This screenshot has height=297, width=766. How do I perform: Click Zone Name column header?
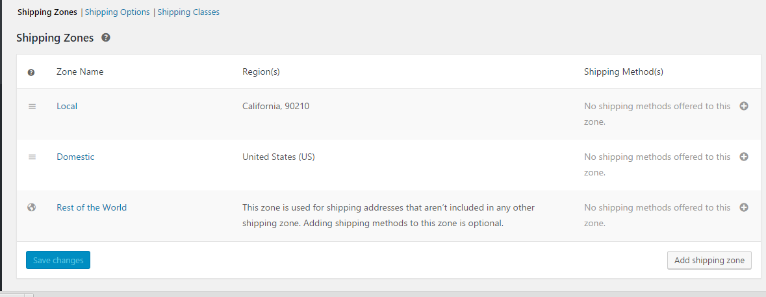[x=80, y=71]
